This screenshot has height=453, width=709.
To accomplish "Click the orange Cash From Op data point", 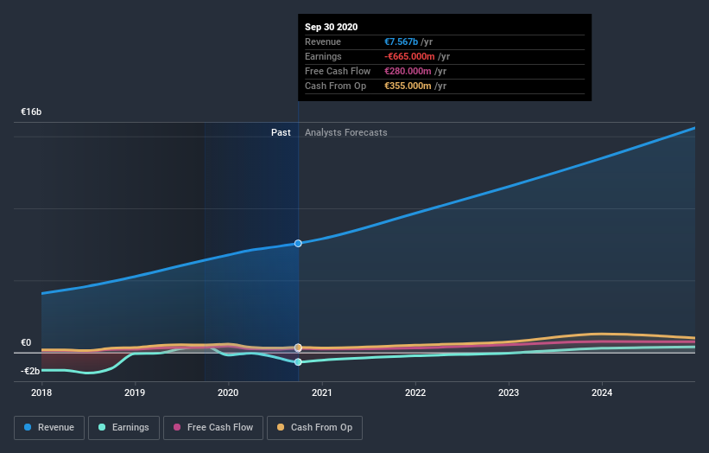I will [x=298, y=348].
